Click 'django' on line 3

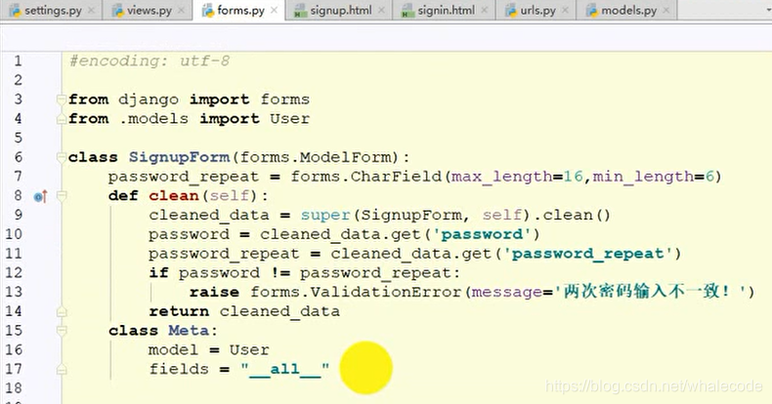tap(149, 100)
